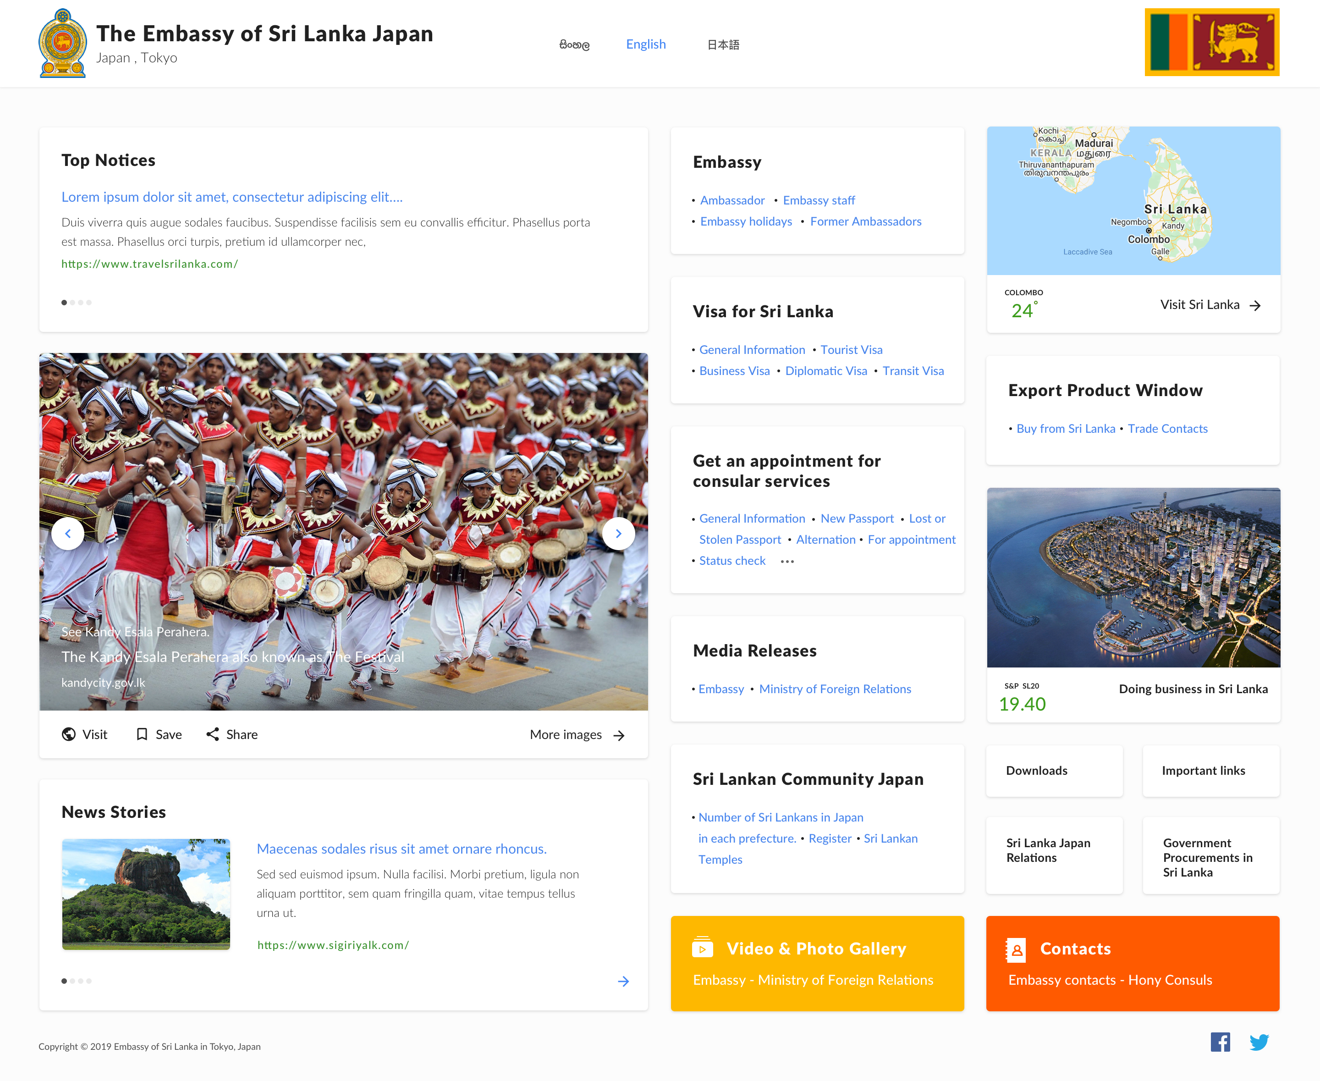Click the orange Contacts tile
The width and height of the screenshot is (1320, 1081).
1133,963
